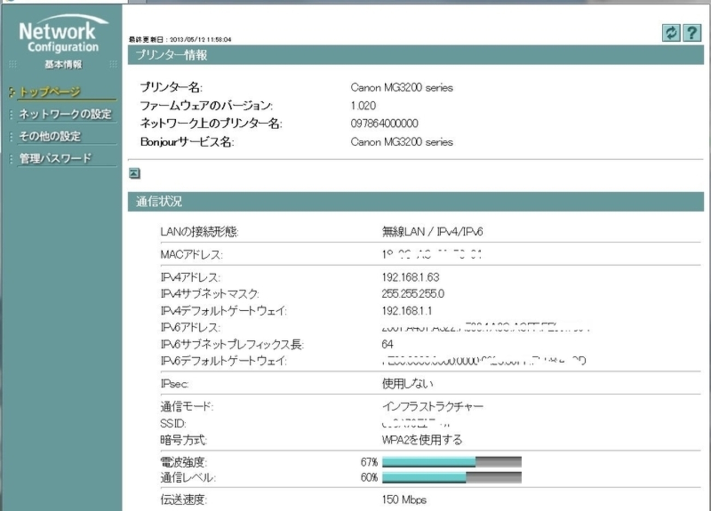This screenshot has height=511, width=711.
Task: Select IPv4 address 192.168.1.63
Action: pyautogui.click(x=411, y=277)
